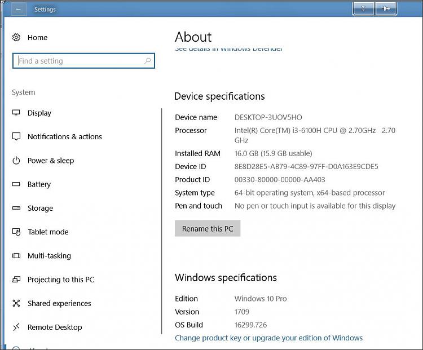Click the magnifier icon in search box
Image resolution: width=423 pixels, height=350 pixels.
tap(148, 61)
